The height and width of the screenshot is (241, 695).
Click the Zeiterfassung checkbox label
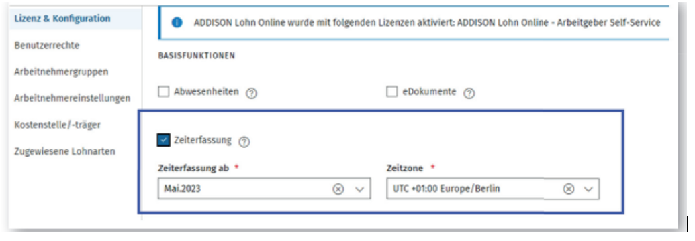[x=203, y=140]
